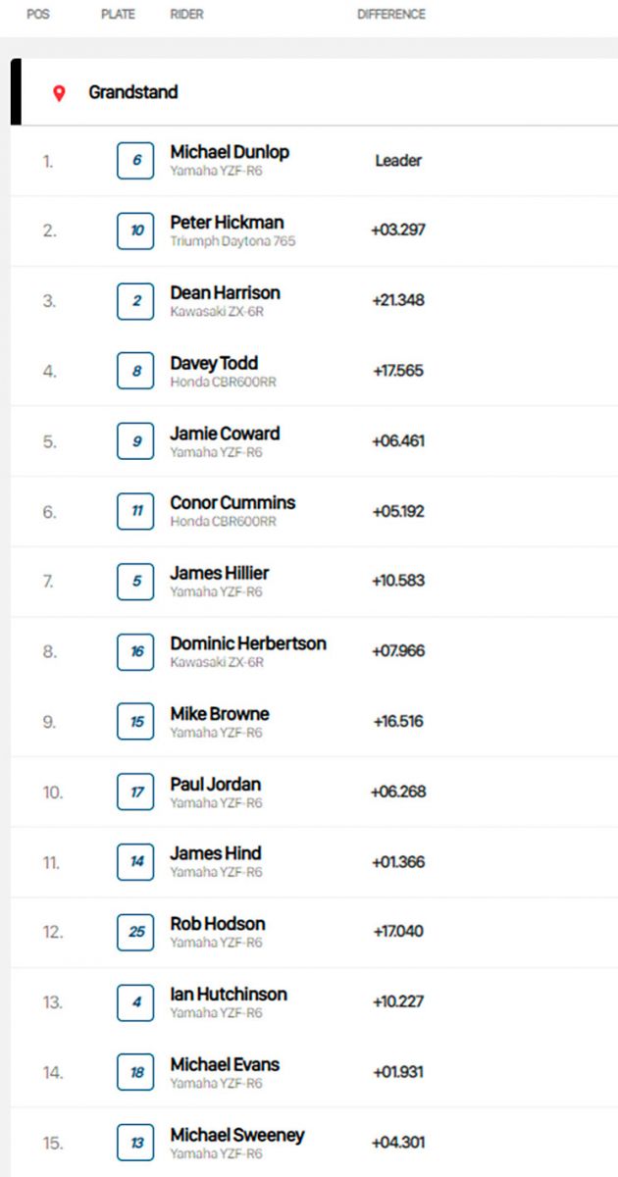This screenshot has height=1177, width=618.
Task: Click the red Grandstand location pin icon
Action: coord(59,93)
